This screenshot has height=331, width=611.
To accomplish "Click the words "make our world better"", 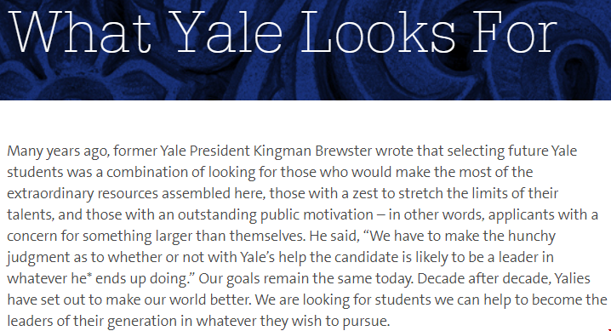I will 179,300.
